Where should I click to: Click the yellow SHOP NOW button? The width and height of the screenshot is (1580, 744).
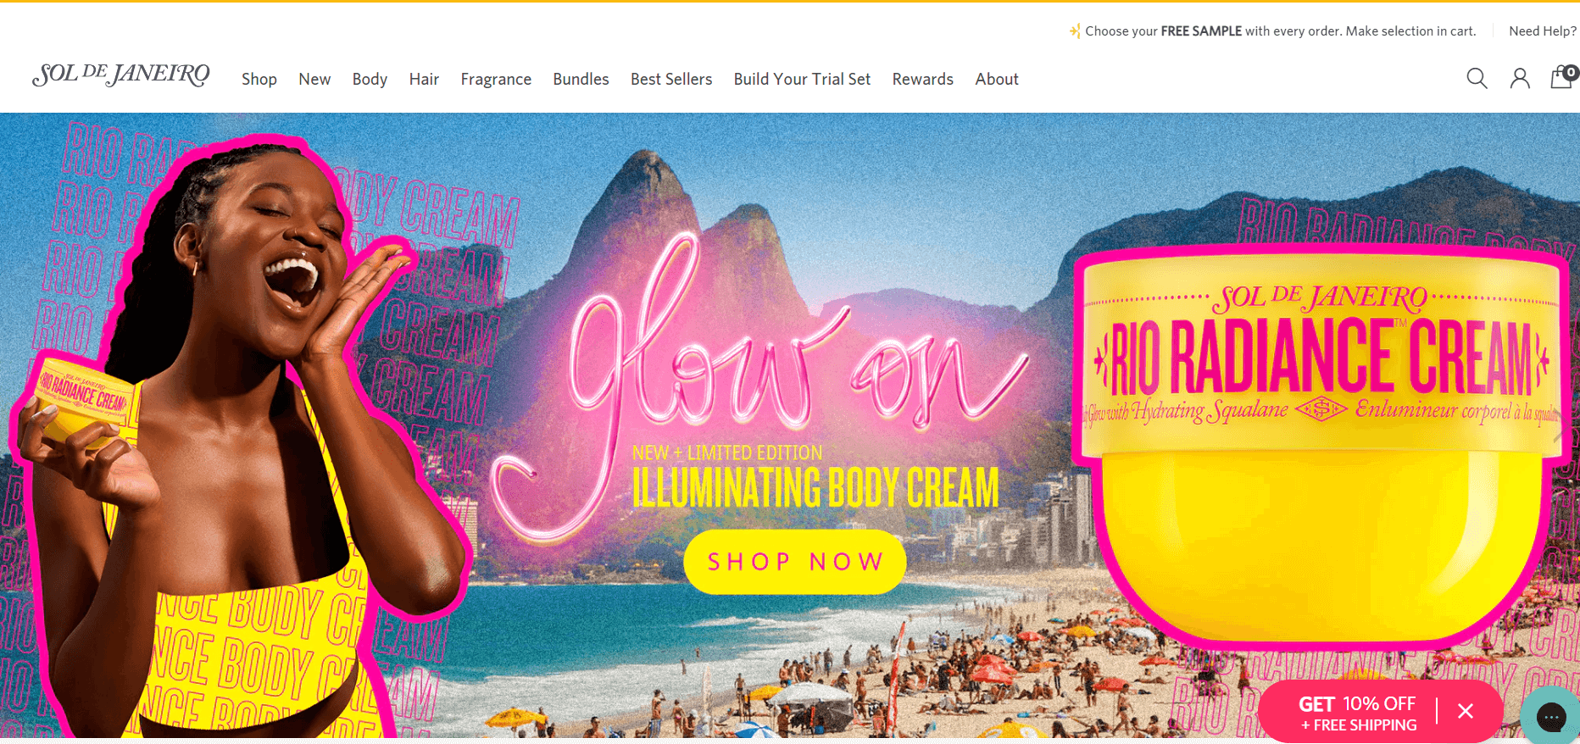pyautogui.click(x=795, y=562)
